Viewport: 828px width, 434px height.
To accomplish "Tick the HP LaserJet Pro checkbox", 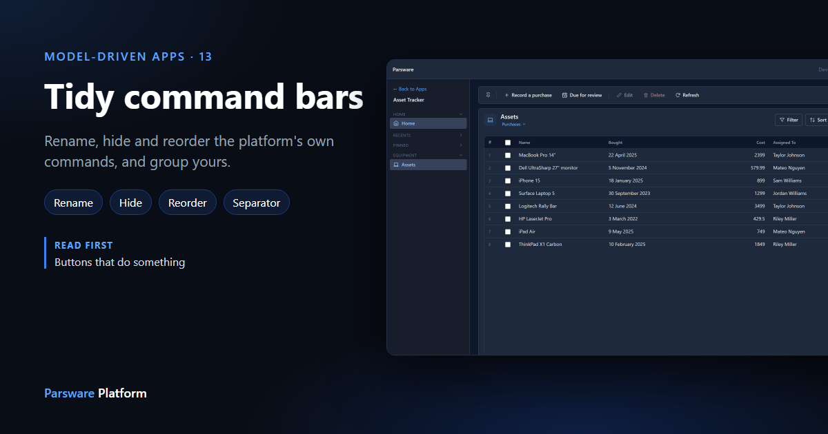I will (x=508, y=219).
